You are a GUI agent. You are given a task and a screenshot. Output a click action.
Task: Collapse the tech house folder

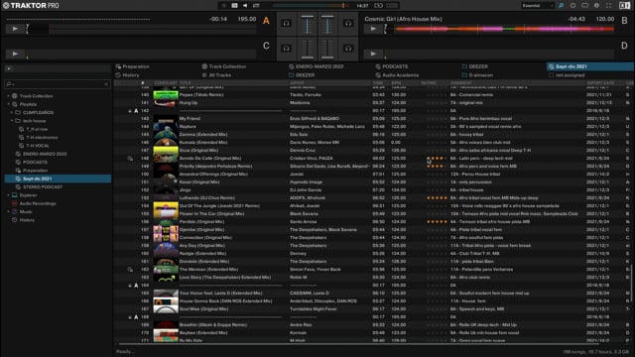click(x=12, y=121)
